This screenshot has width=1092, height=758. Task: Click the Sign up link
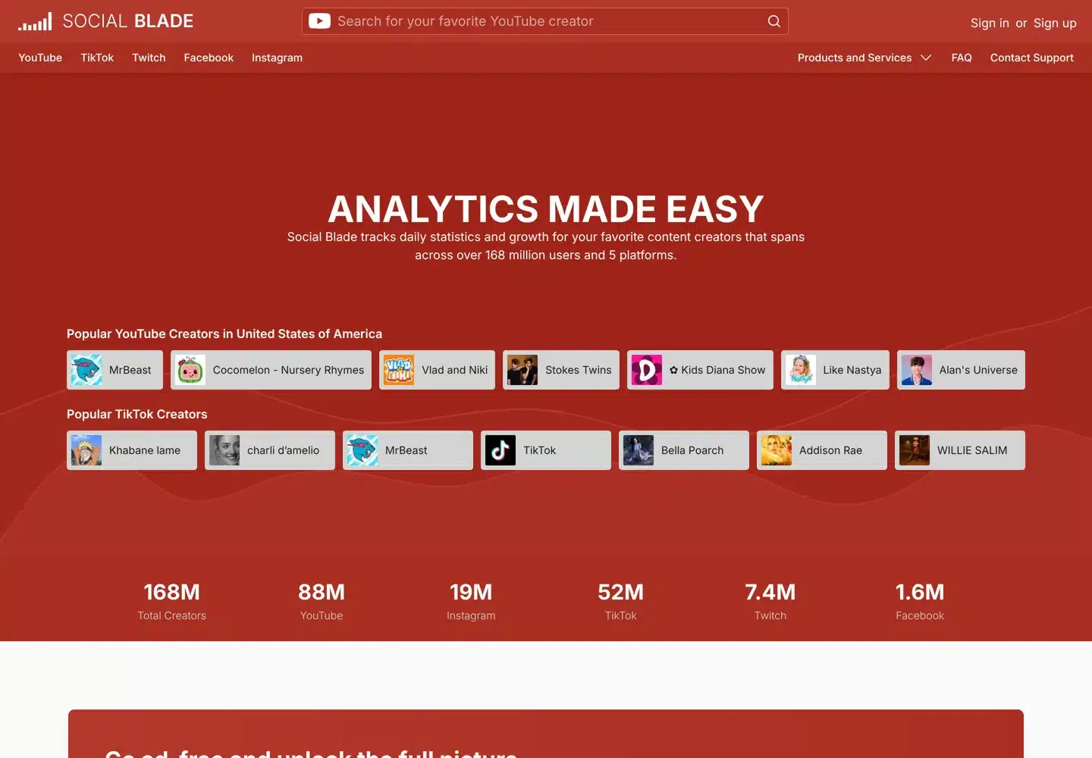1055,23
